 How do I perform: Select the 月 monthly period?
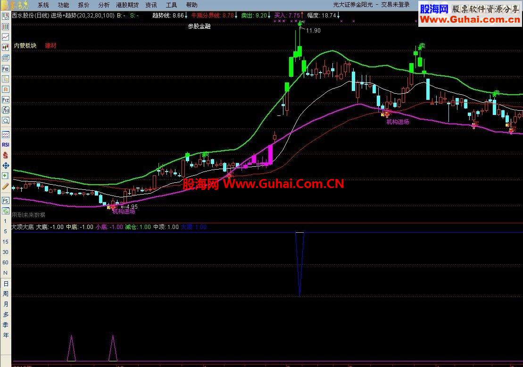(5, 304)
